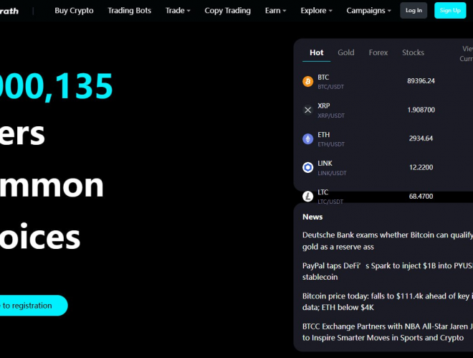
Task: Expand the Campaigns dropdown arrow
Action: (389, 11)
